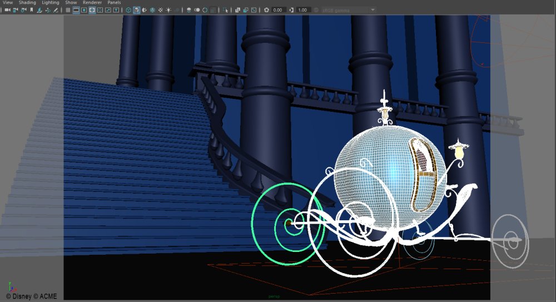Click Screen Space Ambient Occlusion icon
The image size is (556, 302).
188,10
